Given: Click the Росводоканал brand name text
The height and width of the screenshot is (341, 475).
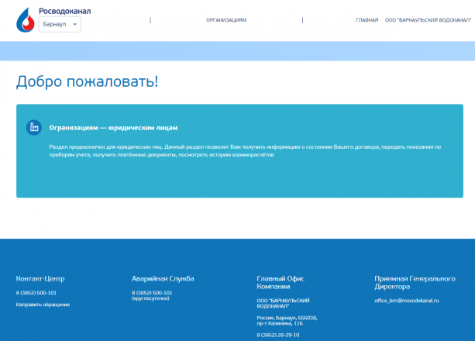Looking at the screenshot, I should point(65,11).
